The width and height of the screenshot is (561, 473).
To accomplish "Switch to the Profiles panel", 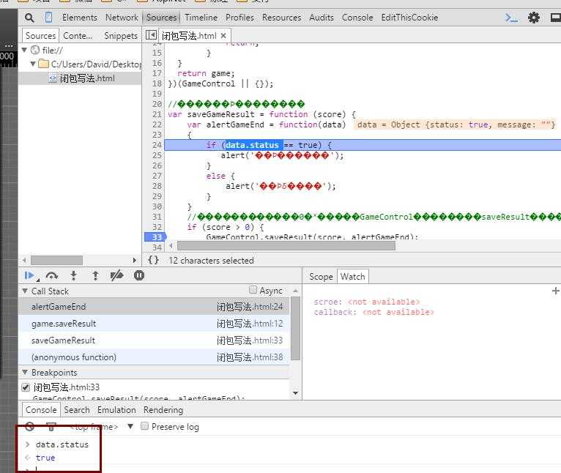I will [239, 18].
